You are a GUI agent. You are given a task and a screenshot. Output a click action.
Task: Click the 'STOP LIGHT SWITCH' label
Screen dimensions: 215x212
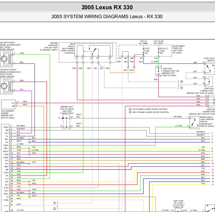pyautogui.click(x=209, y=59)
